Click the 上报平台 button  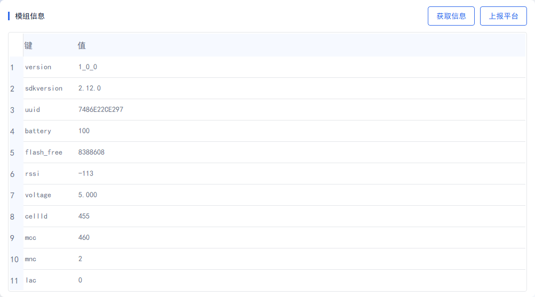point(504,16)
